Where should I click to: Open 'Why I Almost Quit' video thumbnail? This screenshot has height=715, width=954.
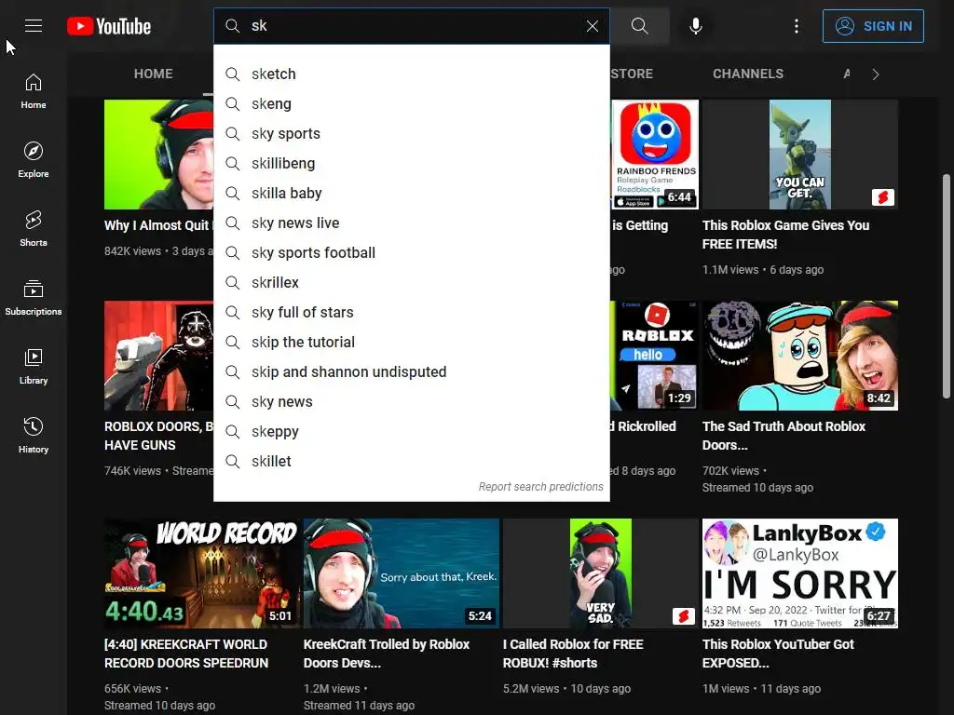click(158, 155)
